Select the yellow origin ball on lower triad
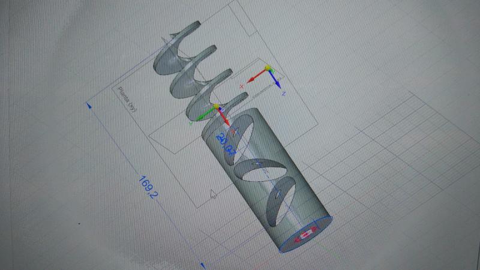The height and width of the screenshot is (270, 480). 216,107
